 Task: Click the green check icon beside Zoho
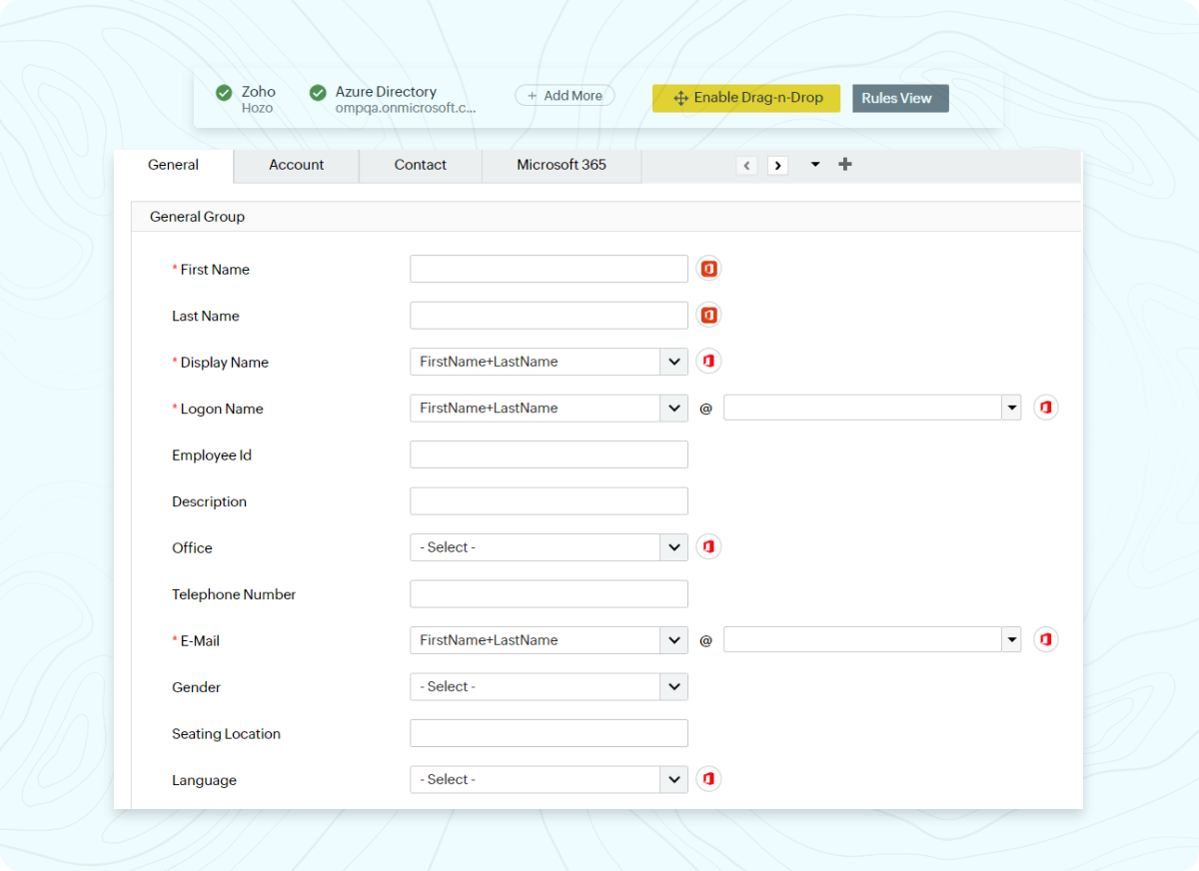(x=224, y=93)
